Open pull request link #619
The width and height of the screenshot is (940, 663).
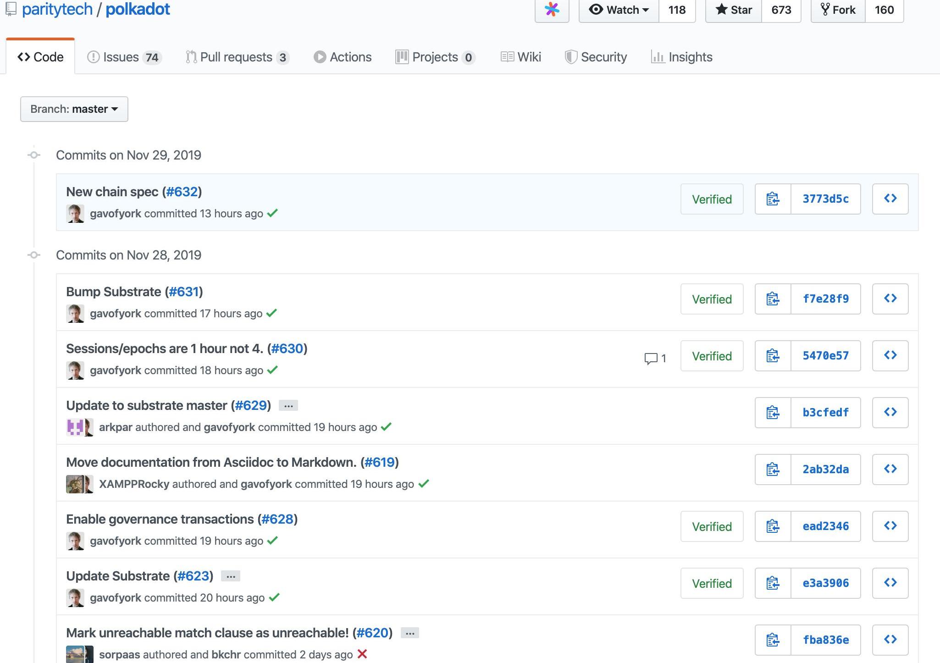point(380,462)
